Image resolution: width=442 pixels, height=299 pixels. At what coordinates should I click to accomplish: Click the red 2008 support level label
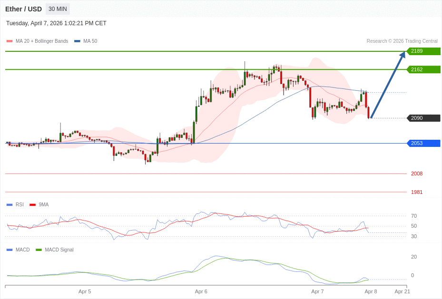tap(417, 174)
